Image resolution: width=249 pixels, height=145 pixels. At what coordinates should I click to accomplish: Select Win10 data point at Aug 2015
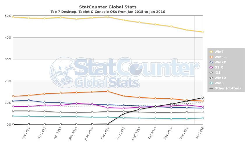coord(124,114)
